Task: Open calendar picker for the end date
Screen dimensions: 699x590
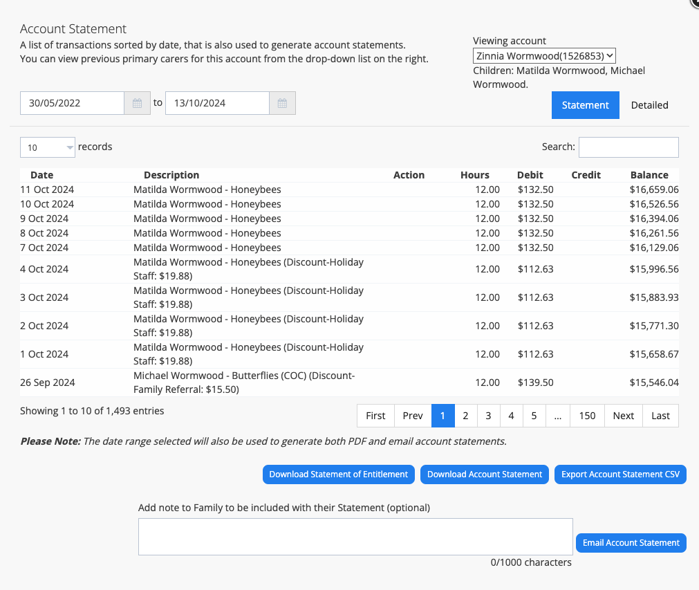Action: 282,102
